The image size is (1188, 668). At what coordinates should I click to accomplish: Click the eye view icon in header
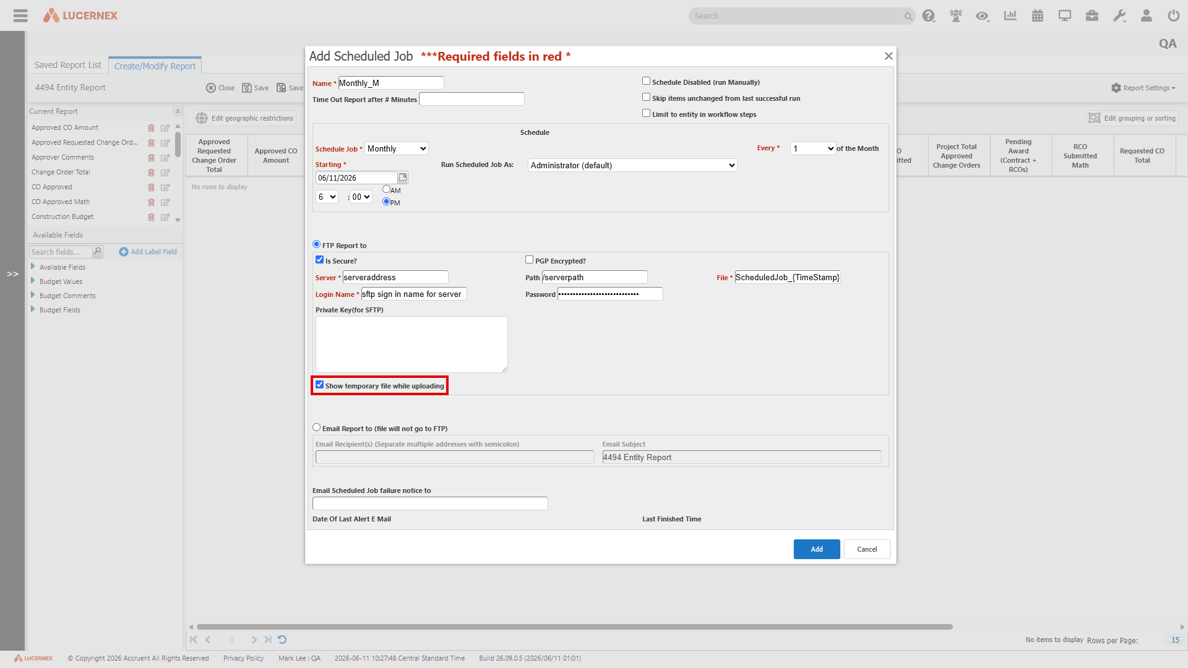pos(982,16)
